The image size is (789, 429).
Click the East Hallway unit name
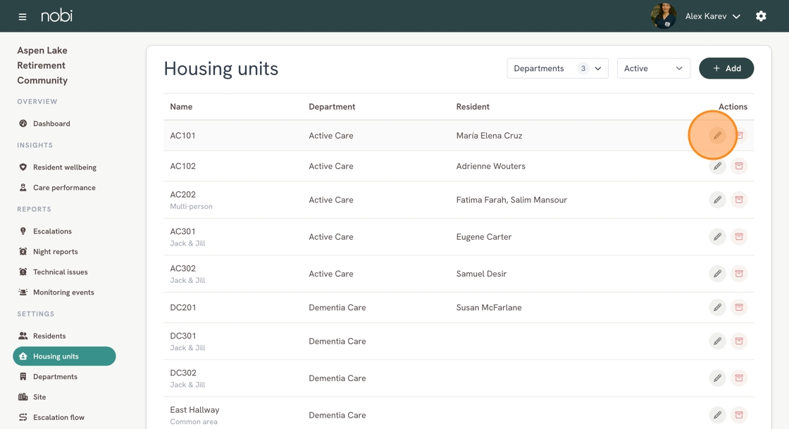click(x=194, y=410)
